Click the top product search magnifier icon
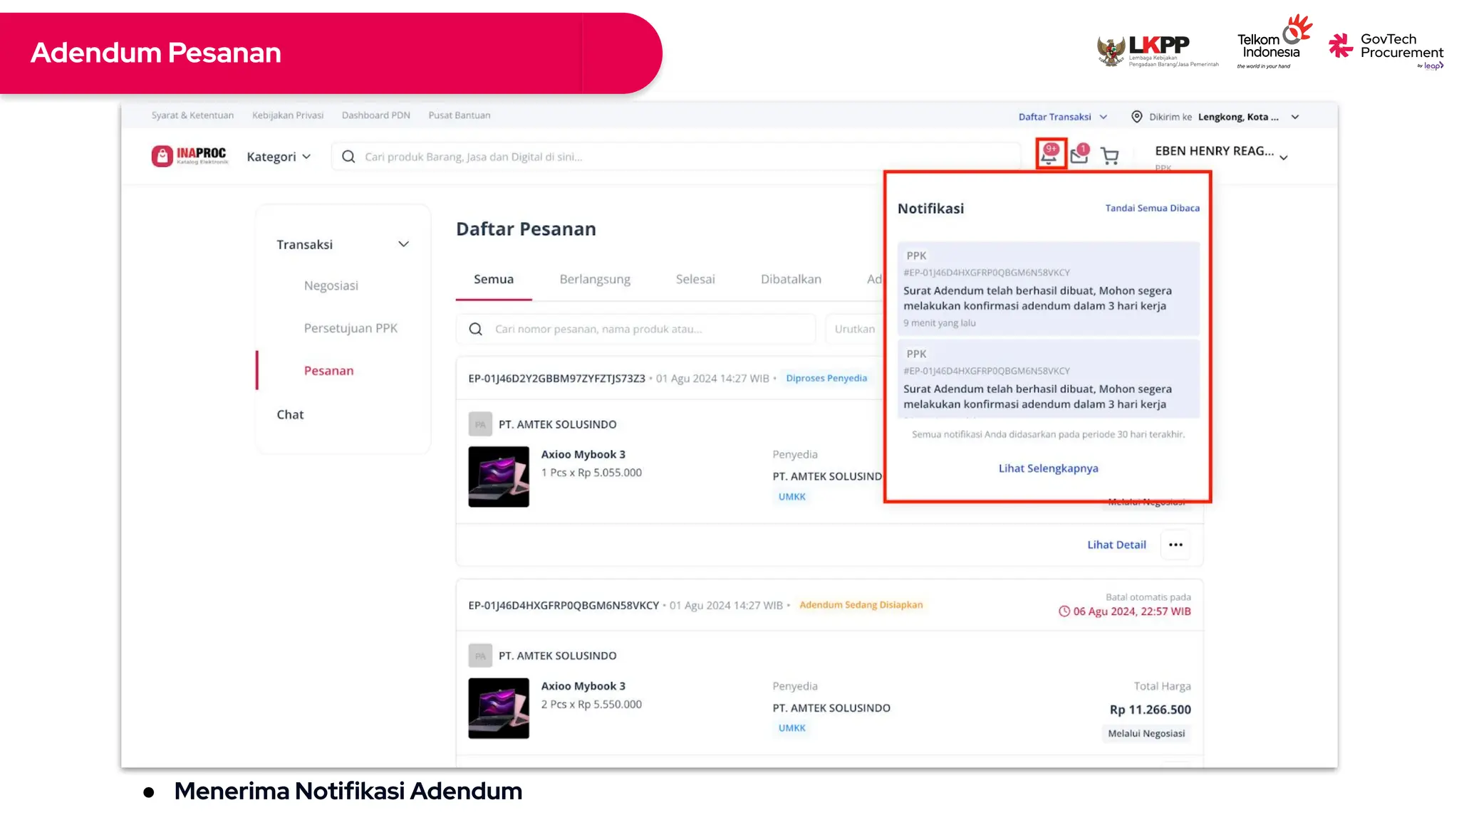The image size is (1459, 820). tap(348, 157)
